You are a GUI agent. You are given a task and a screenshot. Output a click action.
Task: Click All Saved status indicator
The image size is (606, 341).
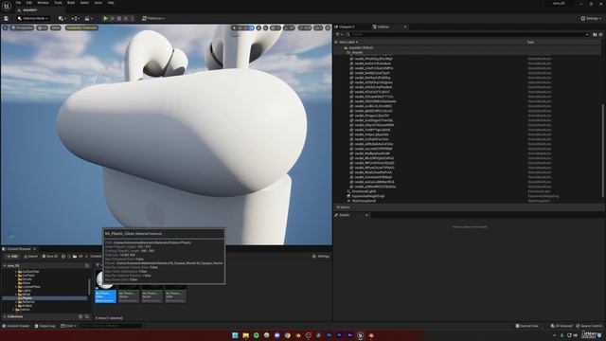pos(561,326)
